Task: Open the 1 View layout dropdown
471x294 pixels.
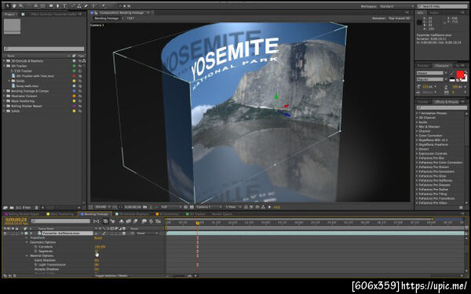Action: click(x=233, y=207)
